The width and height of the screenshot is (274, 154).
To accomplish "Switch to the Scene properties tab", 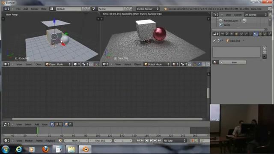I will click(x=227, y=34).
